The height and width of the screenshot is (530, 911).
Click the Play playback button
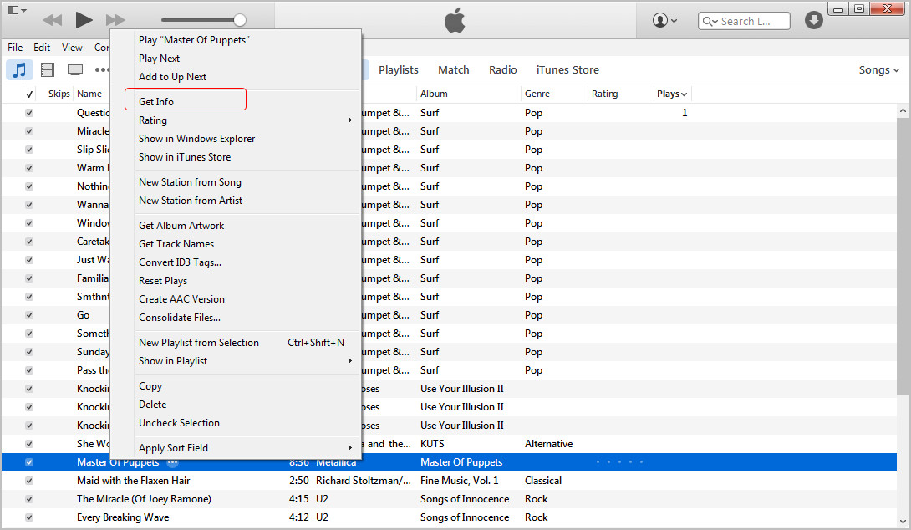[84, 20]
